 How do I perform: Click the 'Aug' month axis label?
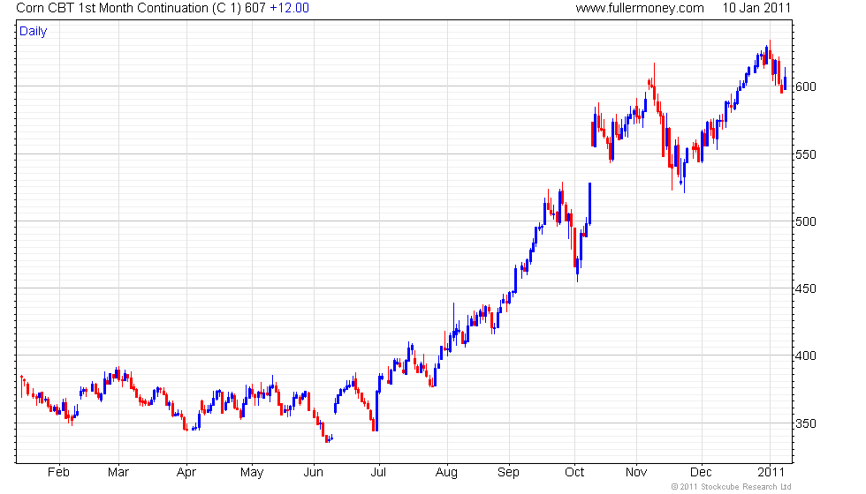(446, 473)
